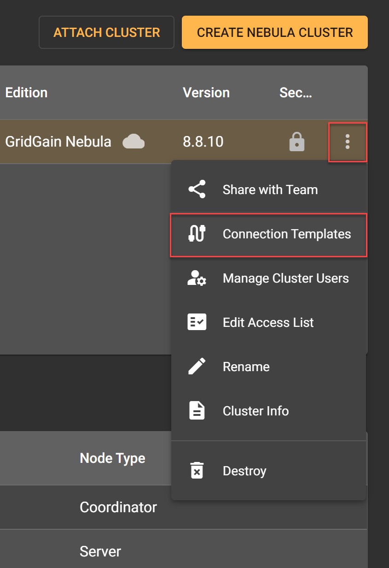Click the cloud icon next to GridGain Nebula
389x568 pixels.
coord(134,142)
